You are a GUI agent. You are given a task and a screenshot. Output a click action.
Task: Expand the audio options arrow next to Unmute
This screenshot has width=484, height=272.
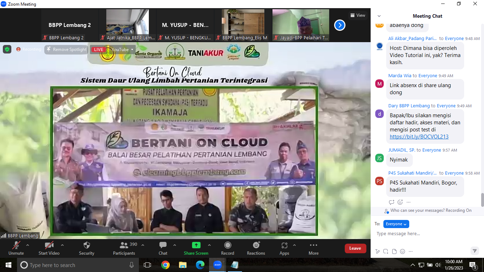[28, 245]
